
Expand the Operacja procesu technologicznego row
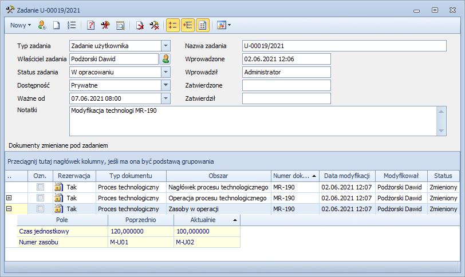(x=9, y=198)
